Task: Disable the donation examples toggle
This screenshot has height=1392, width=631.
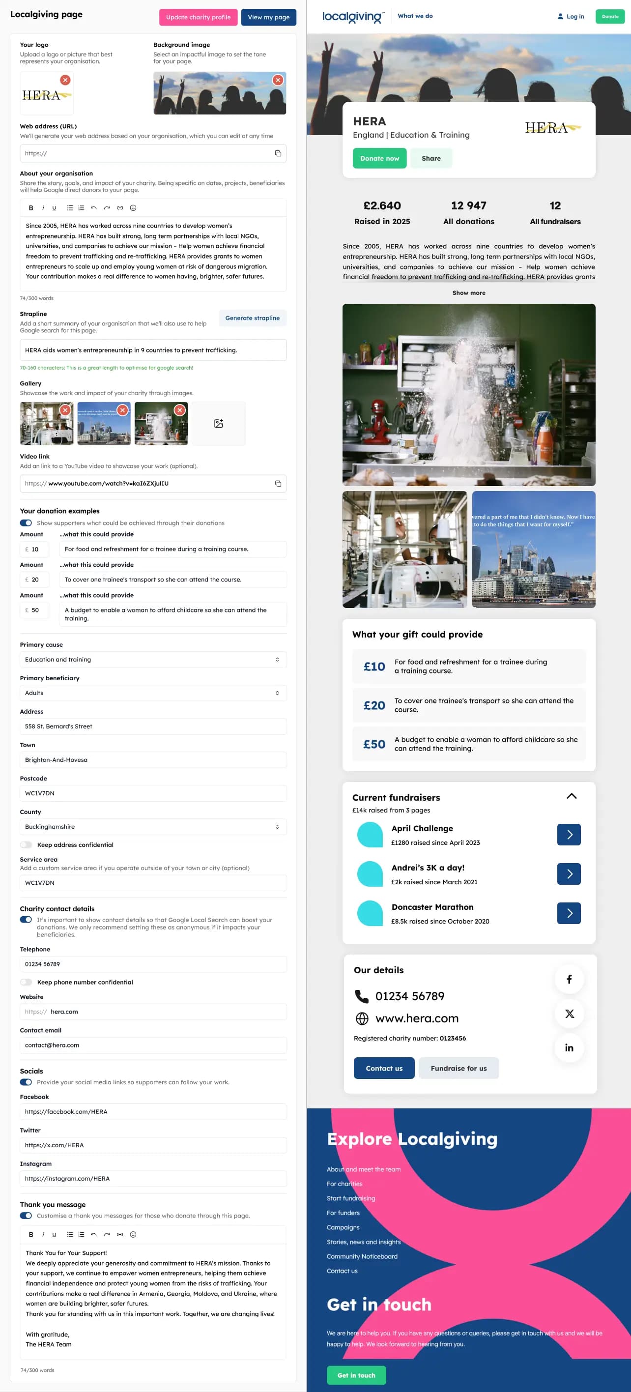Action: (x=26, y=523)
